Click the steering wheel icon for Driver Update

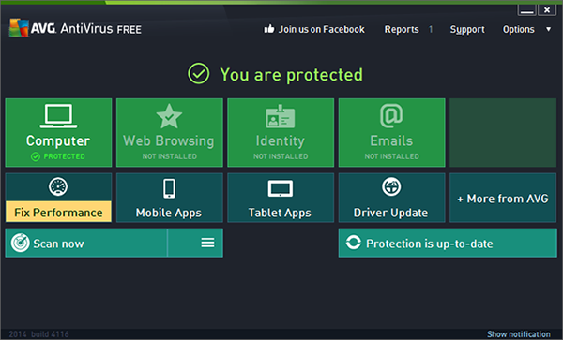tap(391, 186)
